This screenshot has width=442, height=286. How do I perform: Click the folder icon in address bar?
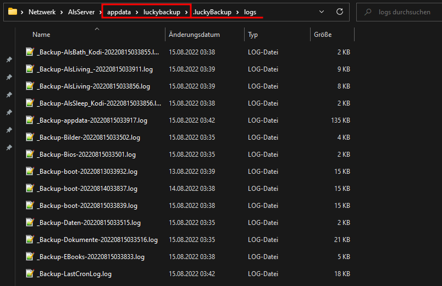point(13,12)
